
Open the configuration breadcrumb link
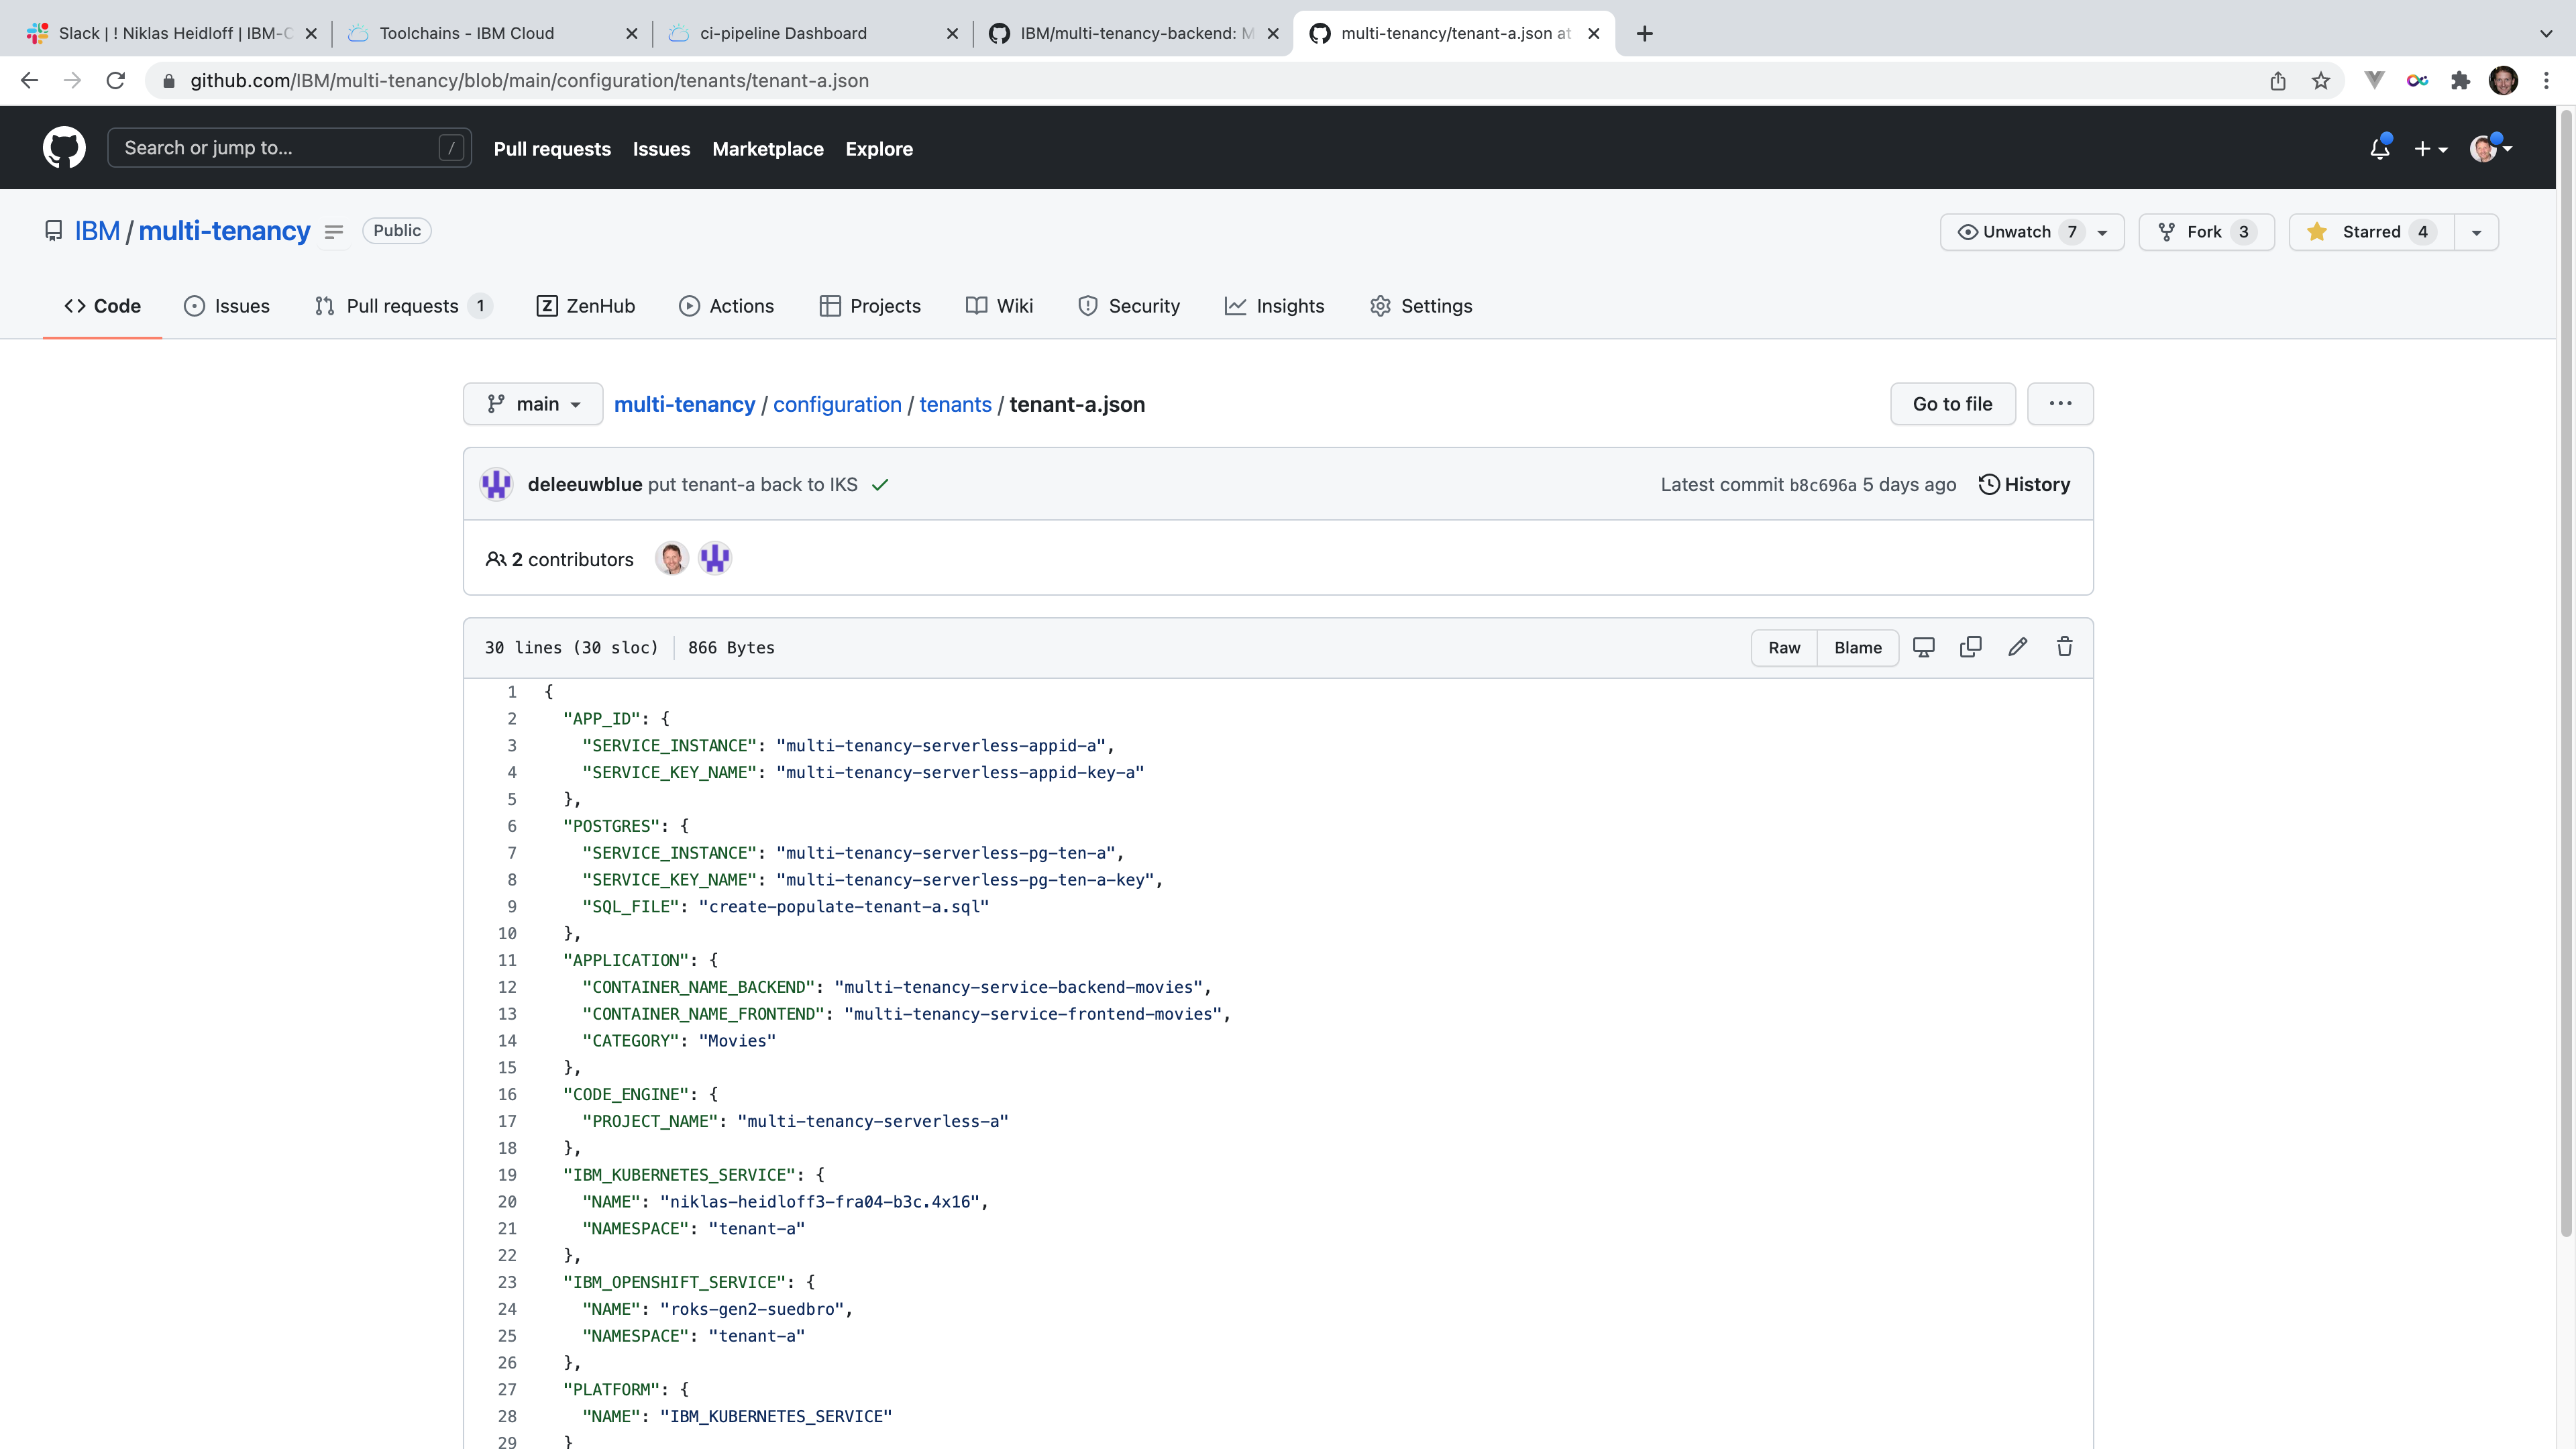pos(837,404)
